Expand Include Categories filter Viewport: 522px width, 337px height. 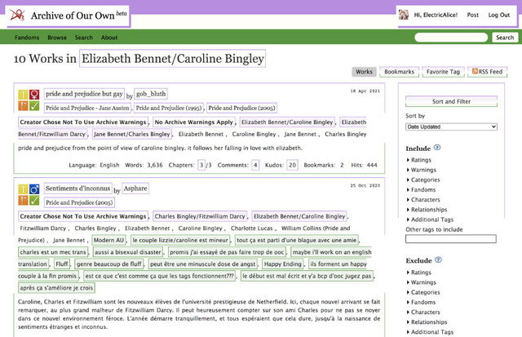click(x=423, y=180)
